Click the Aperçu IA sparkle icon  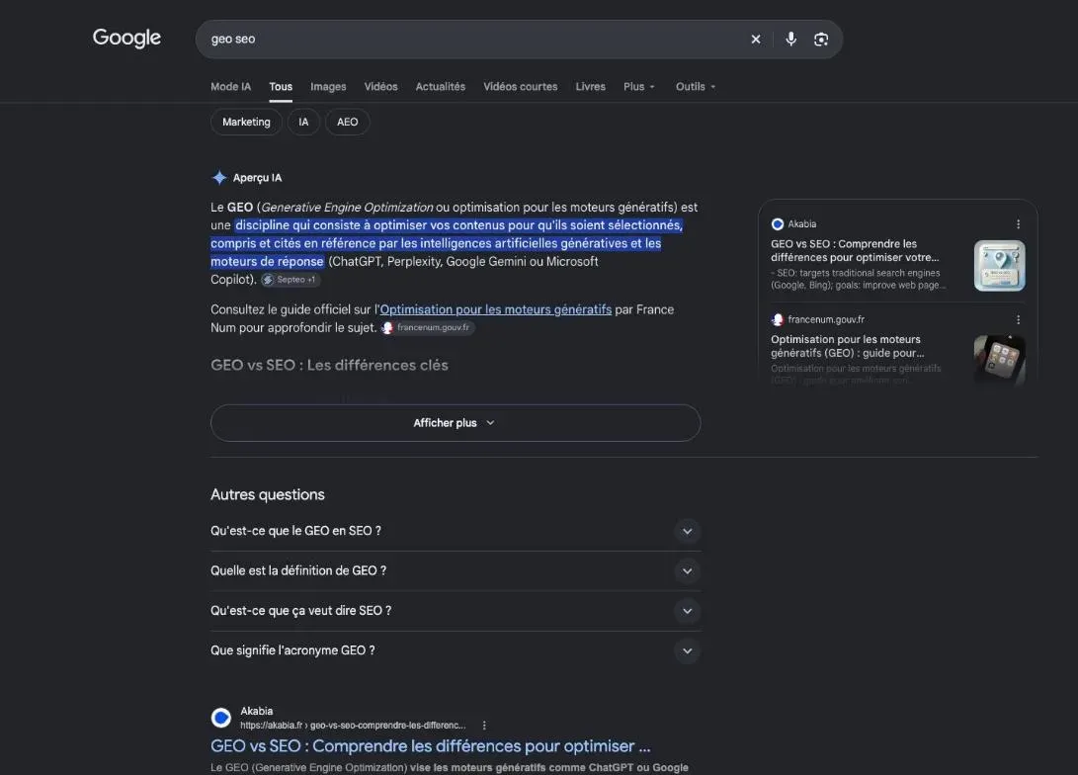coord(219,177)
